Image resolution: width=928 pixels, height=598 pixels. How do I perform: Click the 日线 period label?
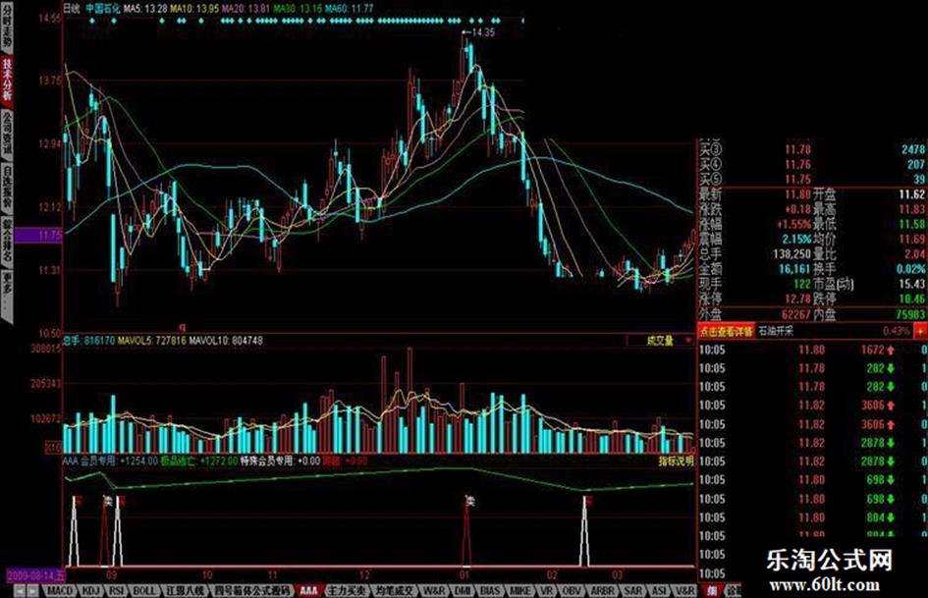point(71,9)
